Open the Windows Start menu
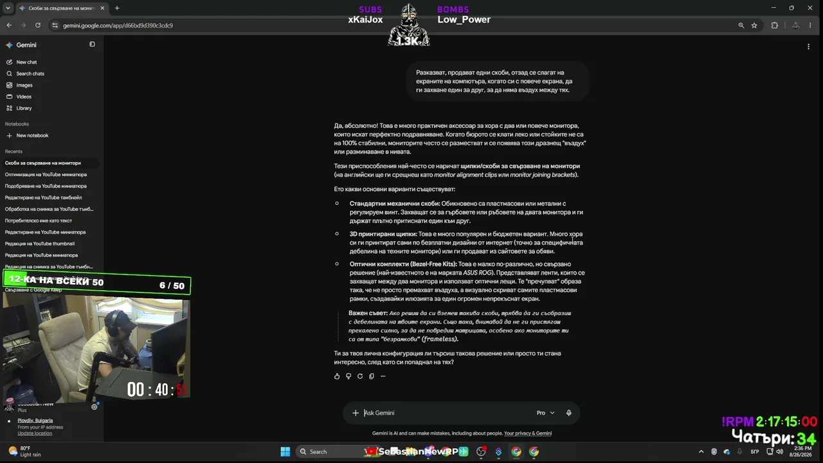 pyautogui.click(x=285, y=451)
